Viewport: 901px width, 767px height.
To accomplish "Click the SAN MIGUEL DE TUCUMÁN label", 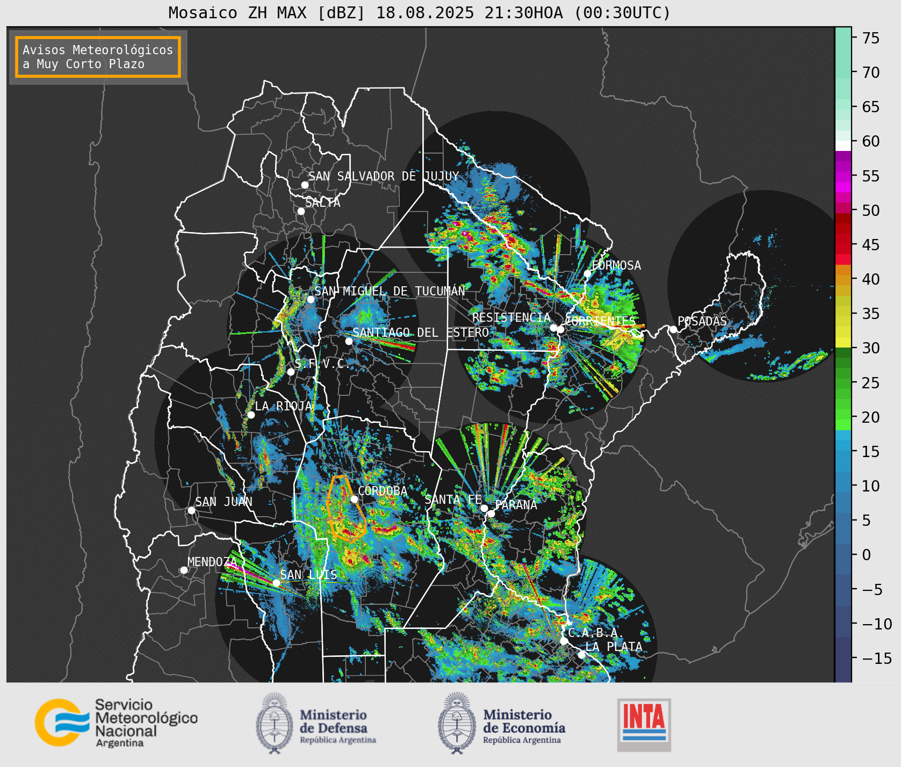I will pyautogui.click(x=390, y=291).
